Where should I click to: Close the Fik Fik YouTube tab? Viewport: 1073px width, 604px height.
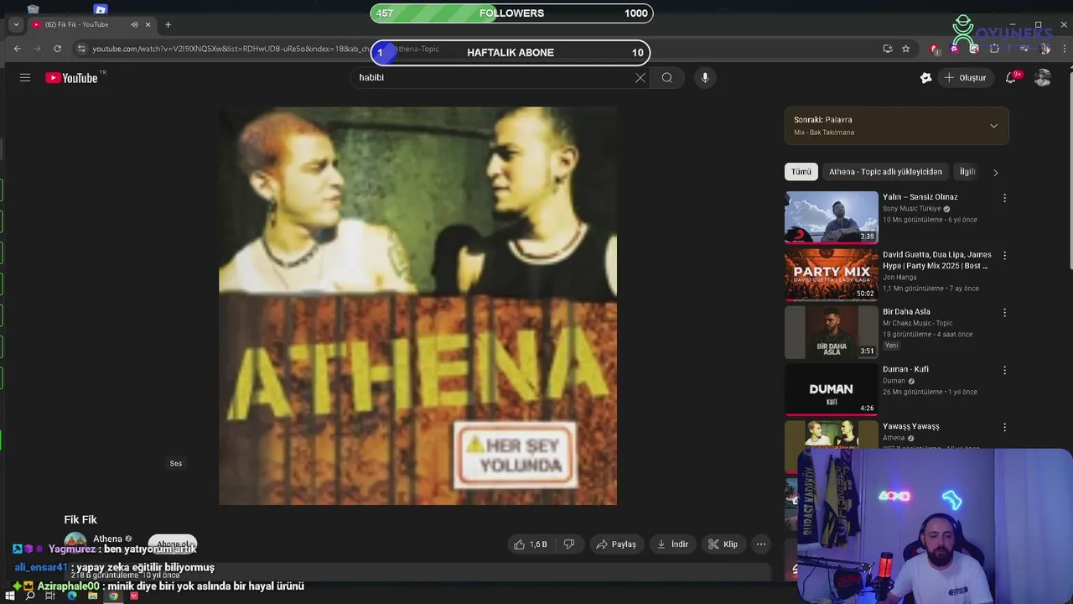[x=148, y=24]
